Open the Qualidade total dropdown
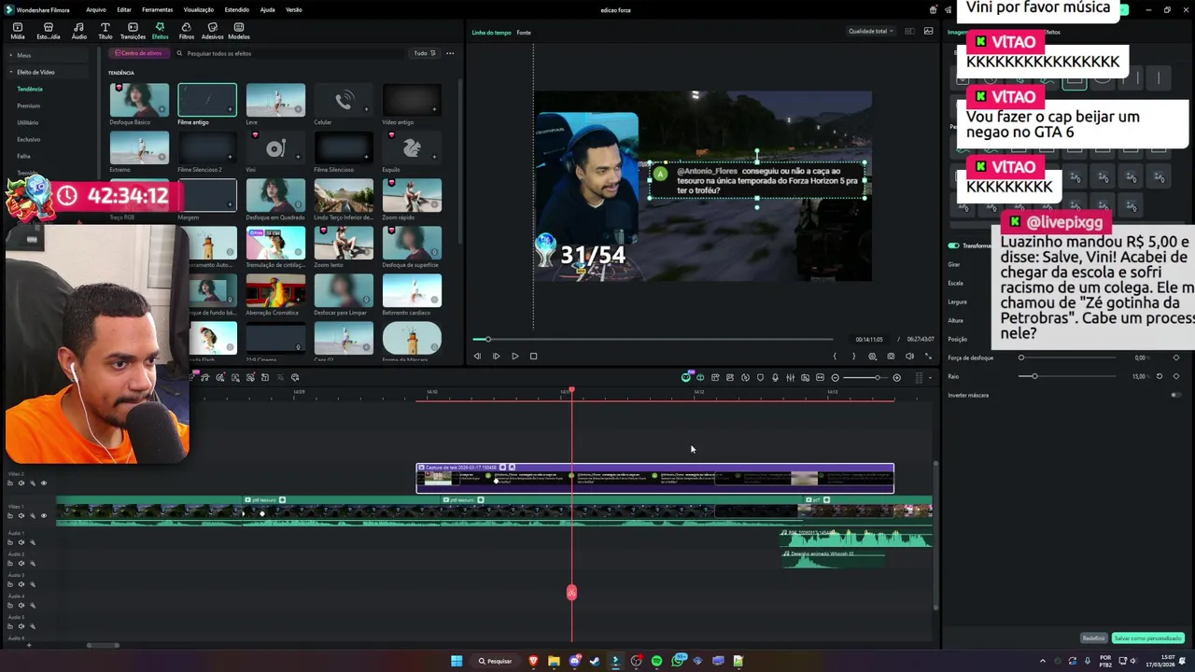Image resolution: width=1195 pixels, height=672 pixels. (870, 31)
